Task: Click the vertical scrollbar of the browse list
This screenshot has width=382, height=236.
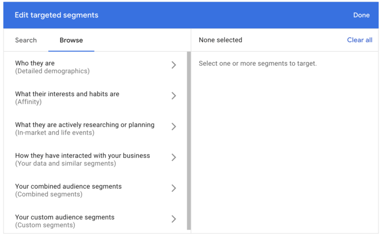Action: pyautogui.click(x=189, y=139)
